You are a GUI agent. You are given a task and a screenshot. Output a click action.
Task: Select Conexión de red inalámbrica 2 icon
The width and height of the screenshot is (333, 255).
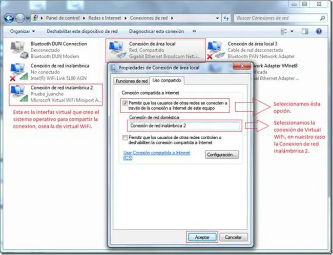point(19,94)
